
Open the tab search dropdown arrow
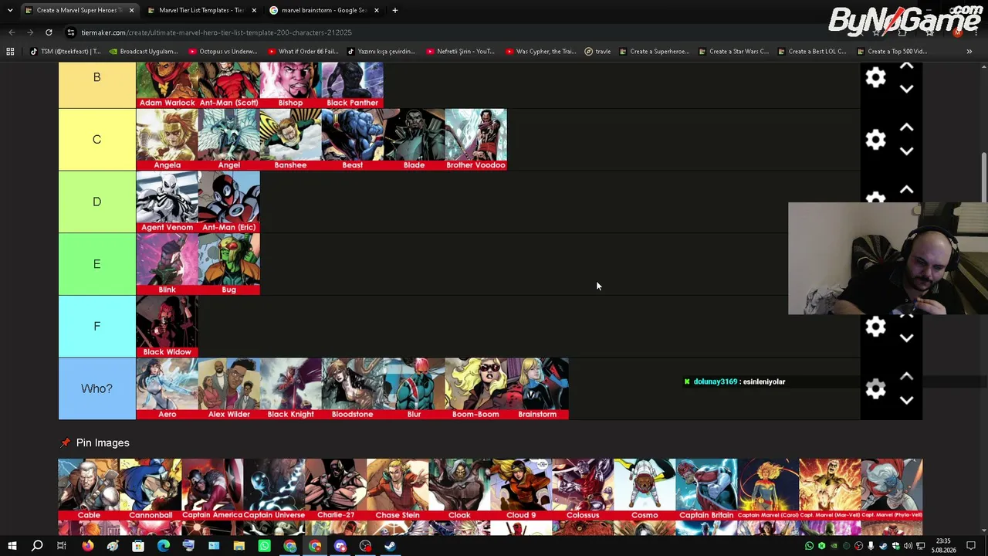[x=9, y=10]
